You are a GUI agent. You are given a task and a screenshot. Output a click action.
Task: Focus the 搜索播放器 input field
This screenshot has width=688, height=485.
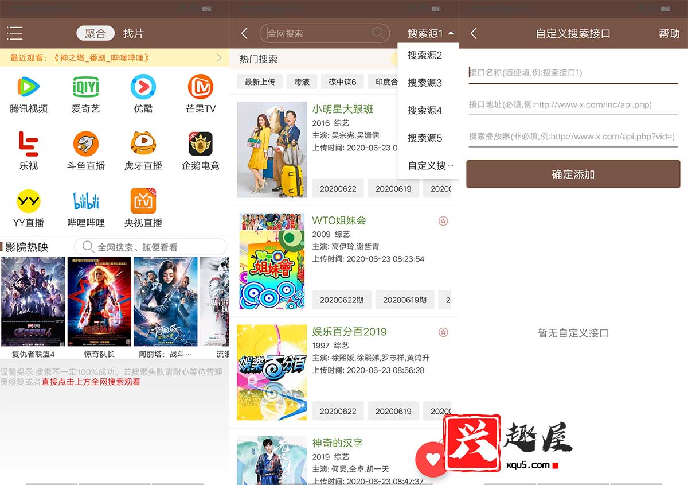(573, 137)
